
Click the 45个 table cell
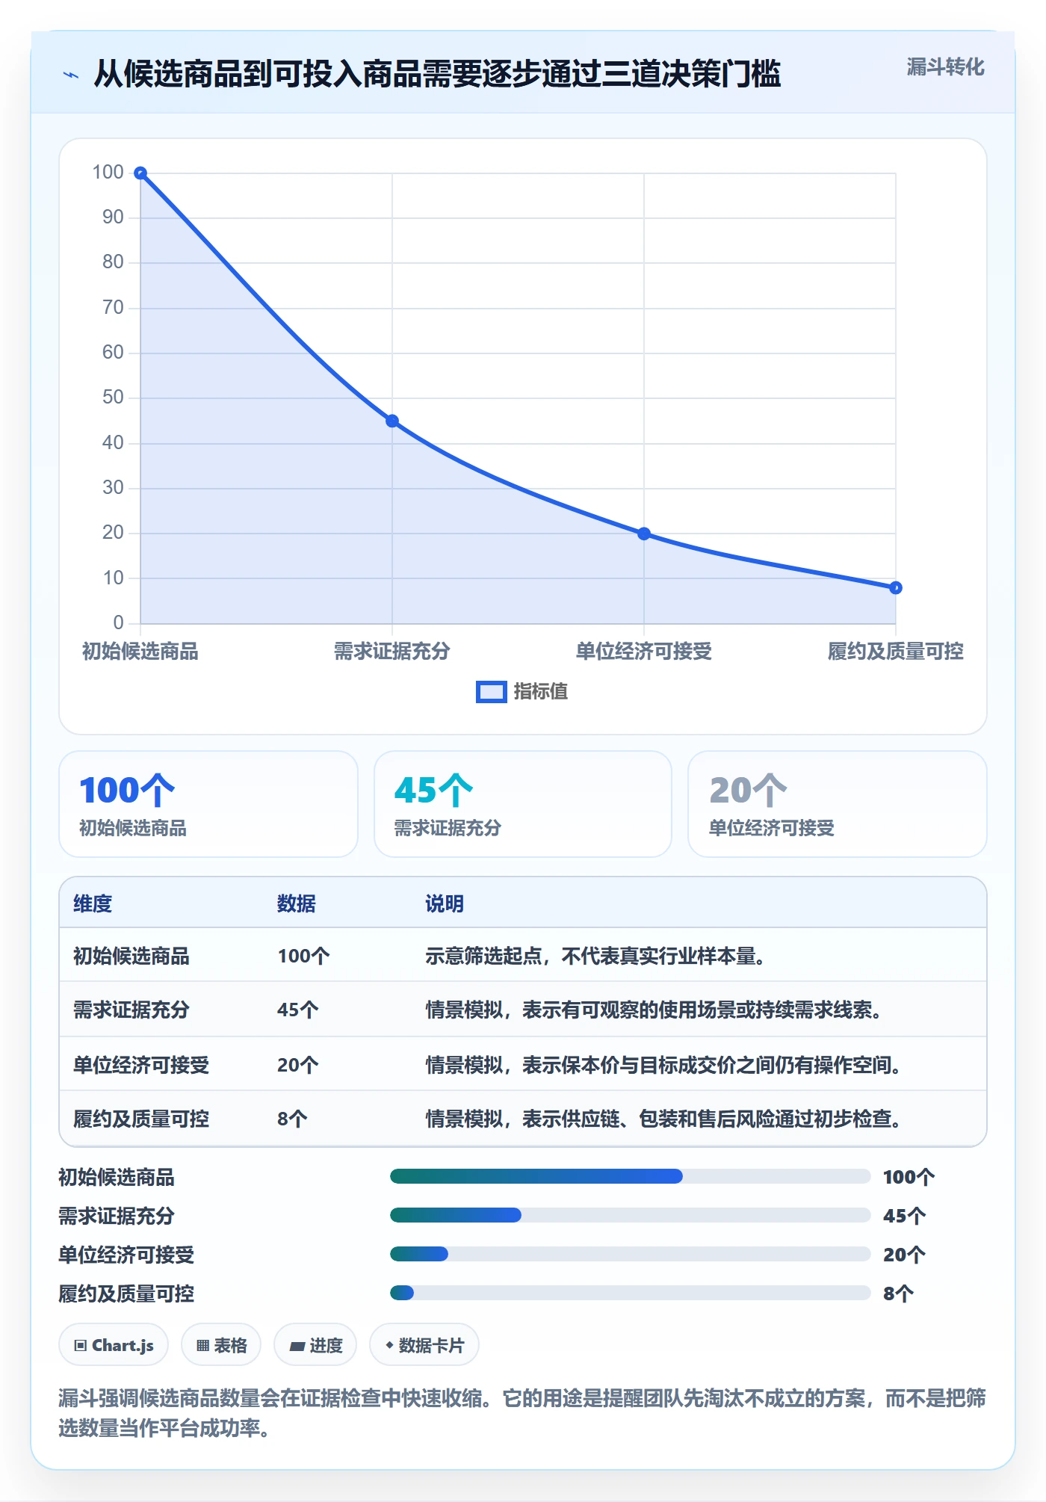298,1010
